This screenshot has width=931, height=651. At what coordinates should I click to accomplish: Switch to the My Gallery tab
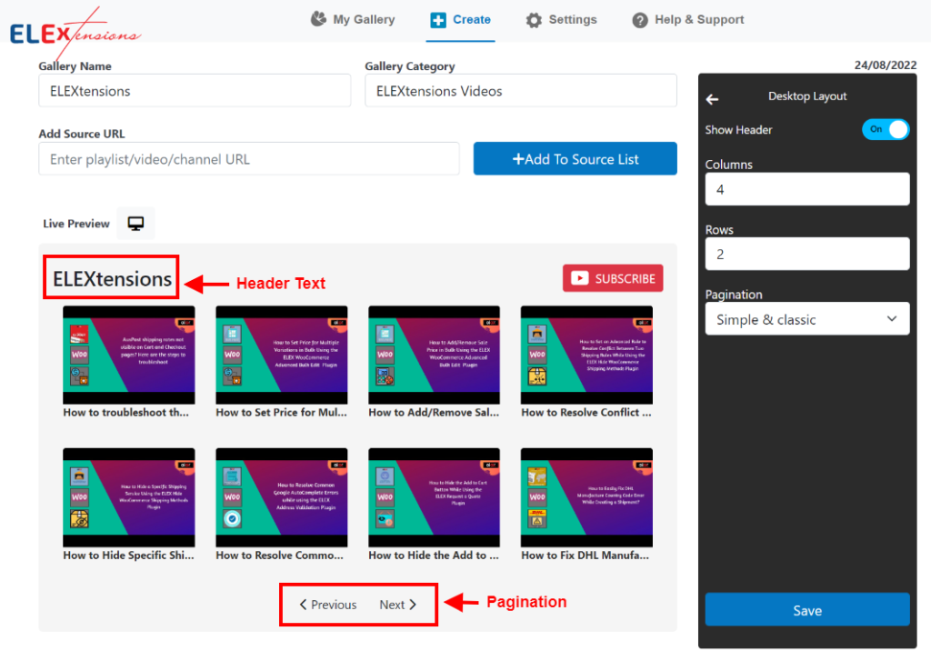[x=353, y=18]
